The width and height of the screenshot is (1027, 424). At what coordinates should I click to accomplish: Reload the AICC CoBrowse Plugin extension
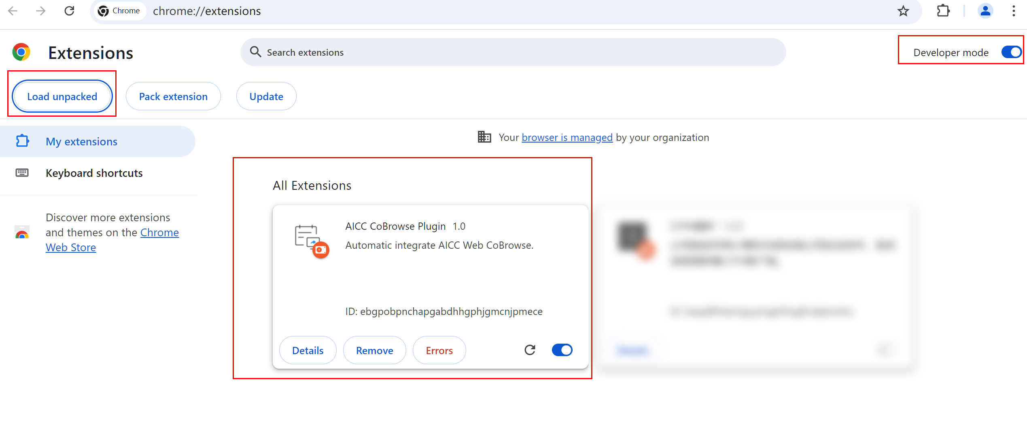coord(530,350)
